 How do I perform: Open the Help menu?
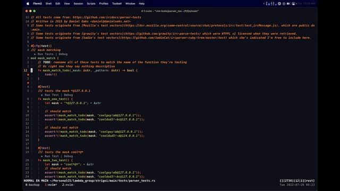[x=142, y=4]
